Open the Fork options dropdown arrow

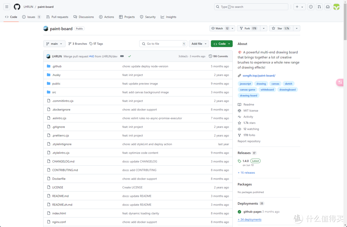click(x=263, y=28)
